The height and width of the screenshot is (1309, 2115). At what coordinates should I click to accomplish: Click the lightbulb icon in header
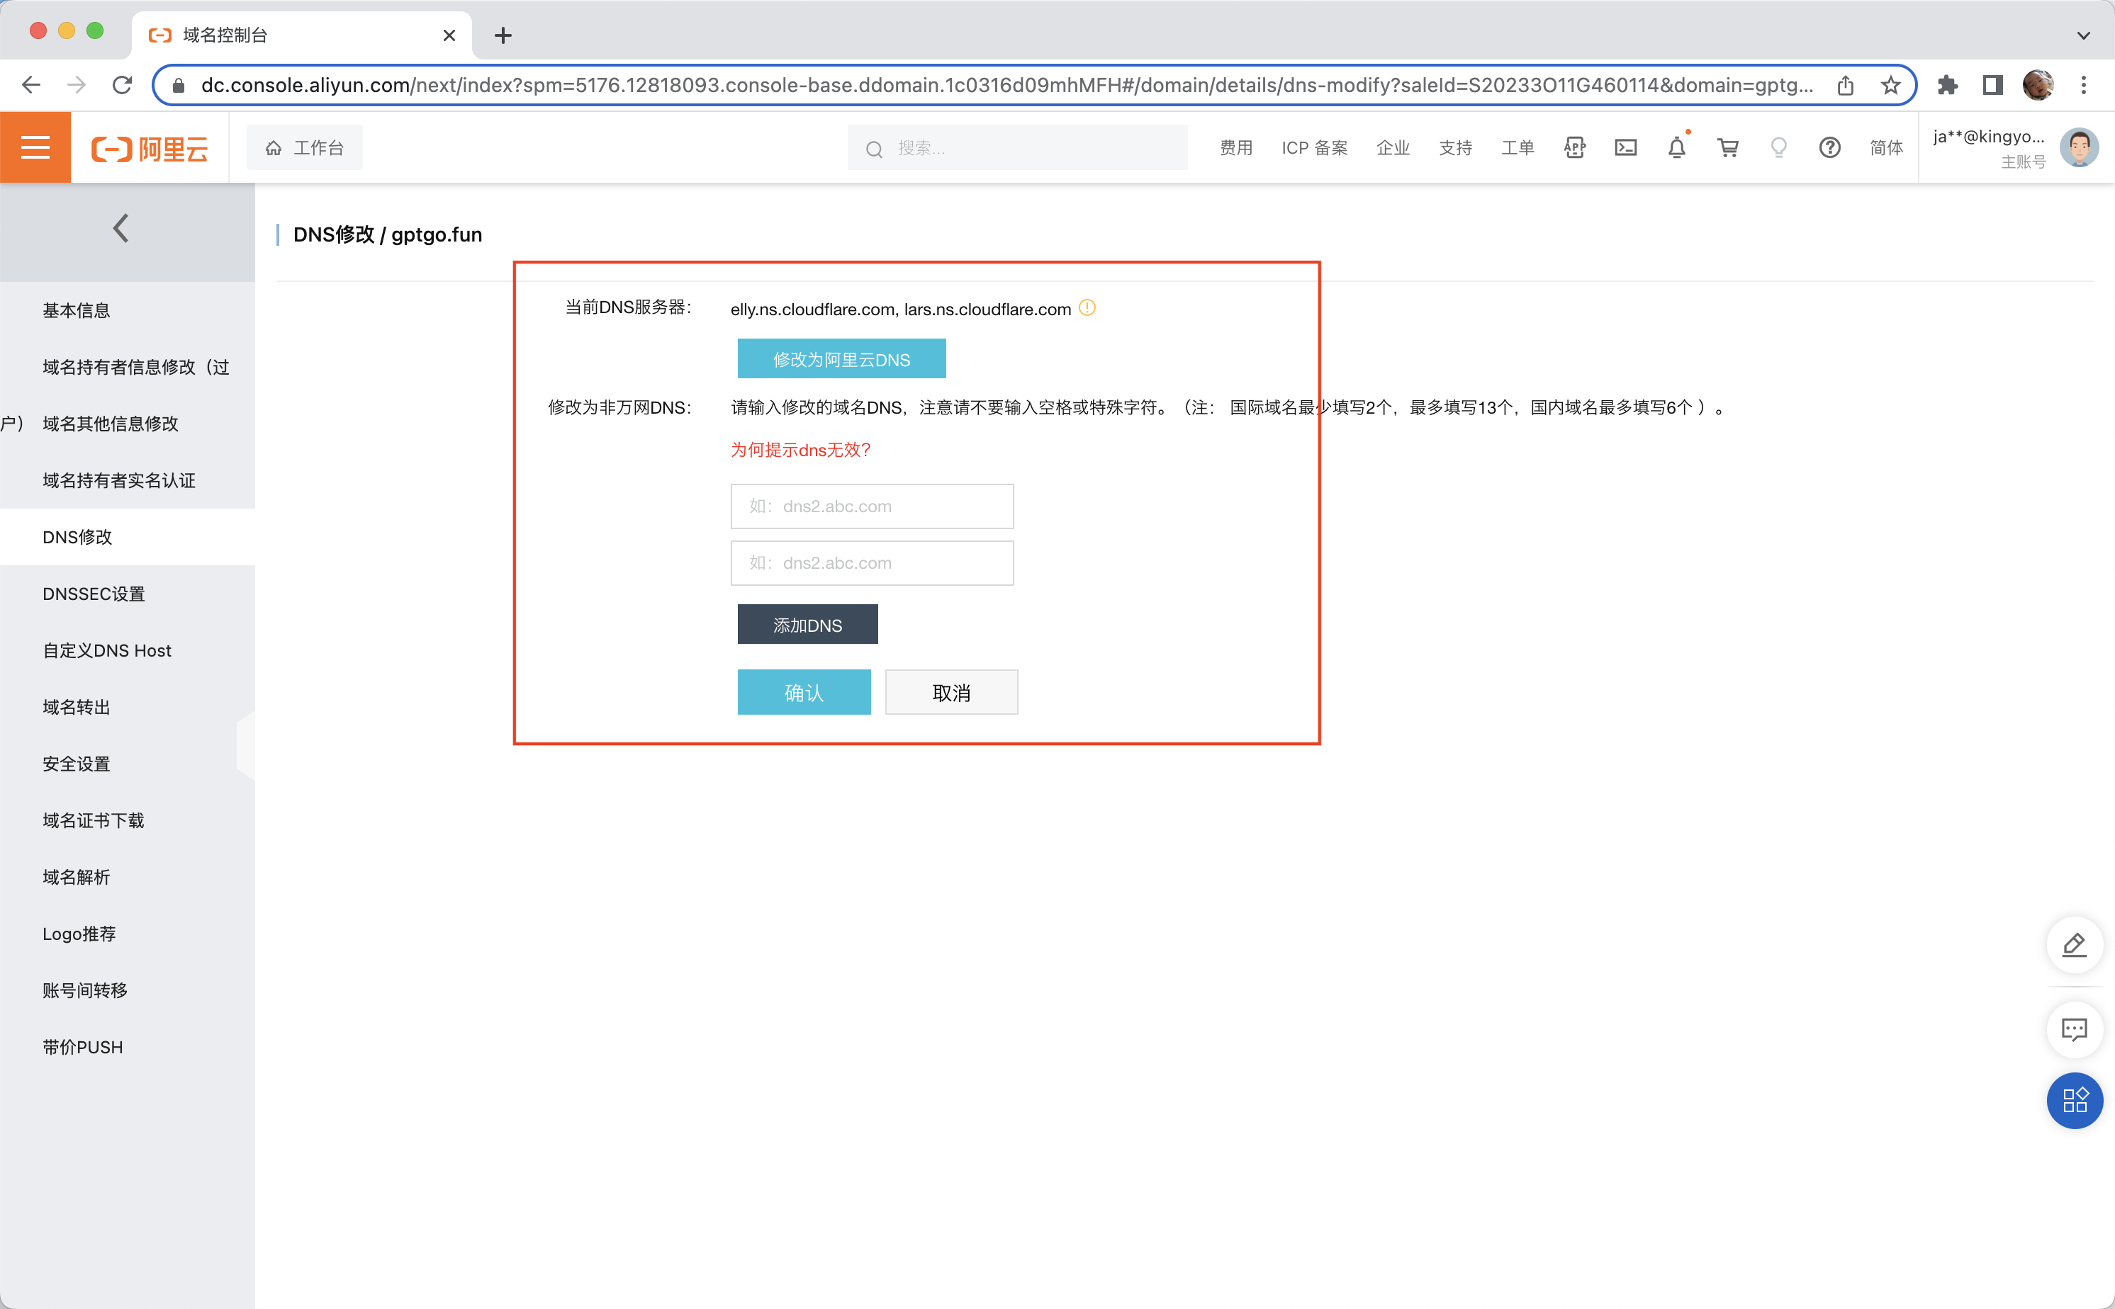1778,148
